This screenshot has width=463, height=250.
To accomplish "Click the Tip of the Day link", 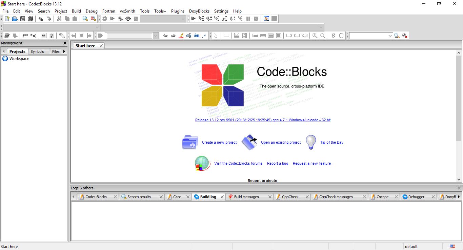I will (x=332, y=142).
